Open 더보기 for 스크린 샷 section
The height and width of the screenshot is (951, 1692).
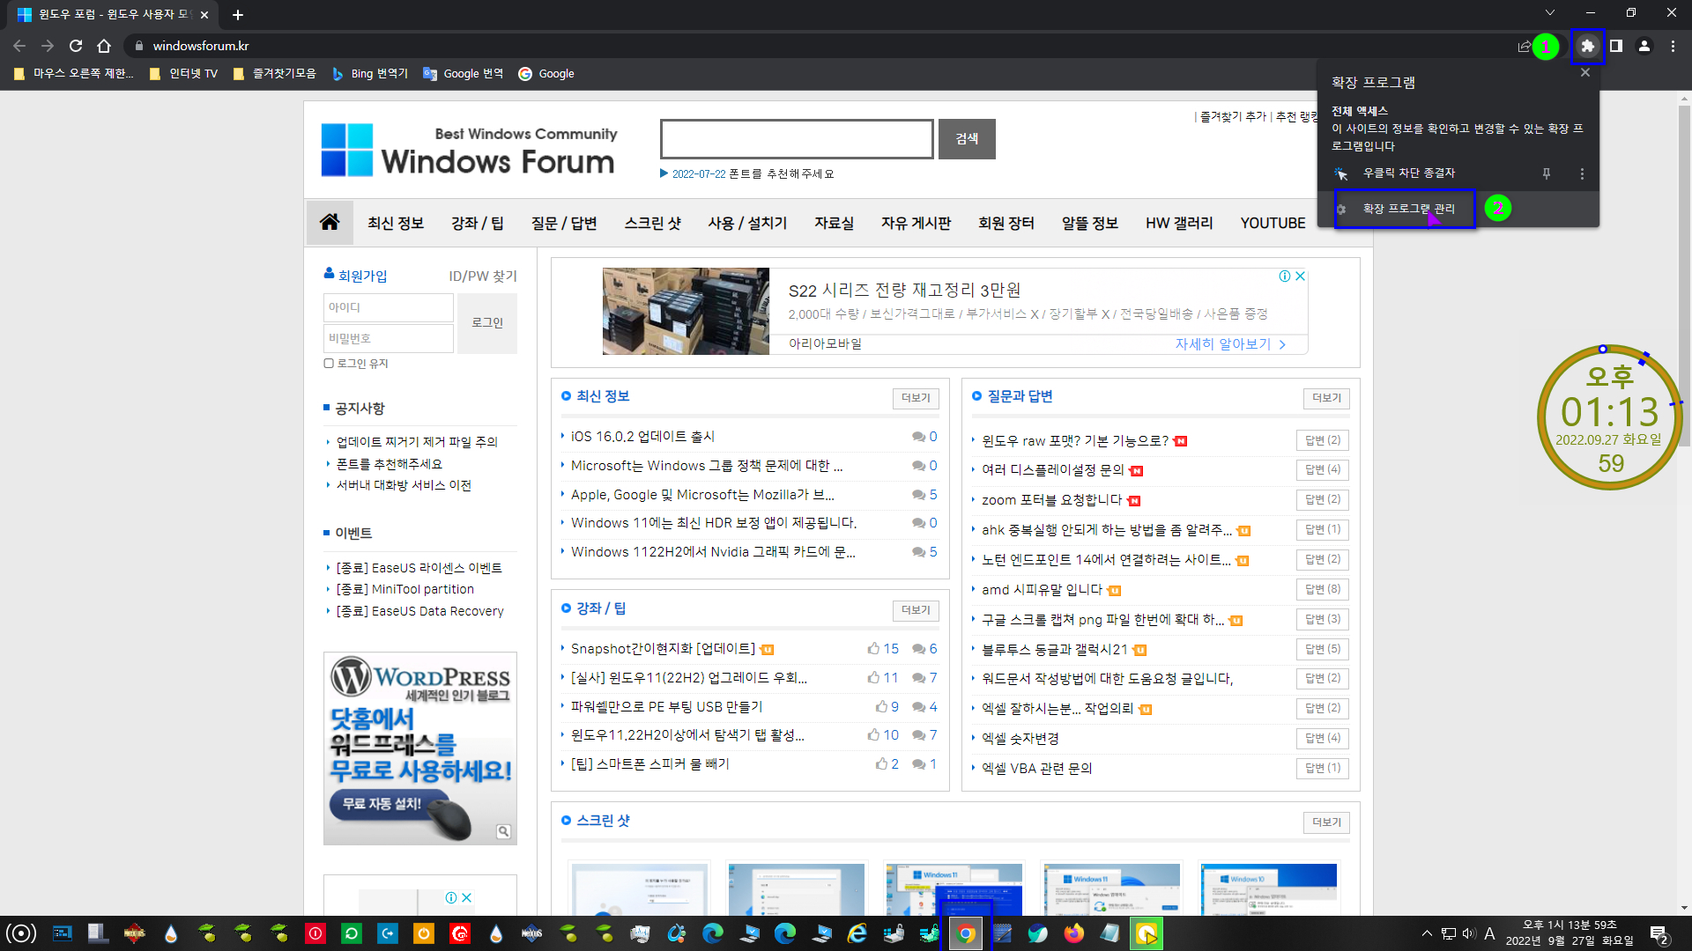click(1326, 822)
